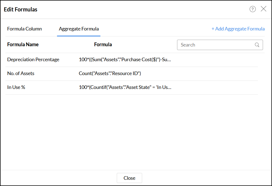Click empty space right of the Depreciation formula
The image size is (272, 186).
[x=216, y=60]
